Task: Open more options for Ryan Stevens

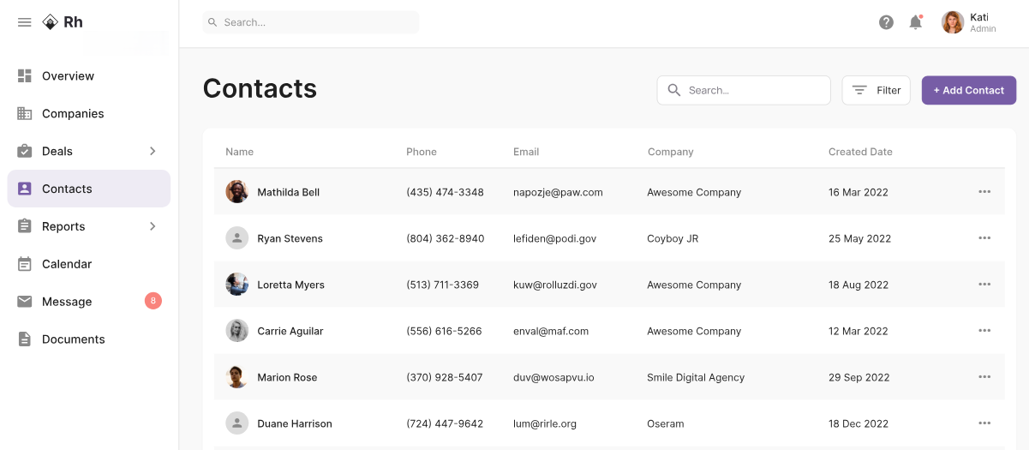Action: (x=984, y=238)
